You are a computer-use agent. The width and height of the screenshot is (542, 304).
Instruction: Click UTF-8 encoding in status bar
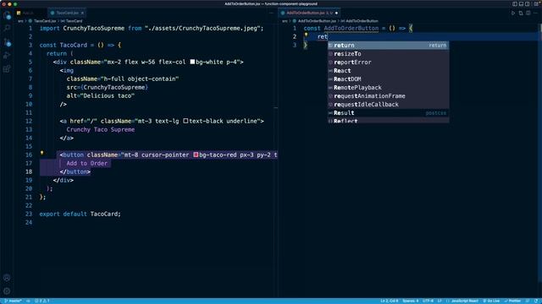pos(428,301)
